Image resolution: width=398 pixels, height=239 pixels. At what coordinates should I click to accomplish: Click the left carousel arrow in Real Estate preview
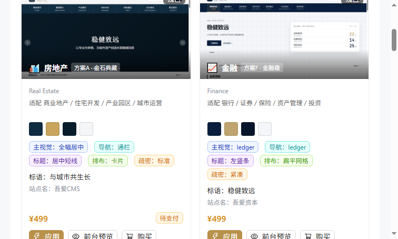point(28,43)
